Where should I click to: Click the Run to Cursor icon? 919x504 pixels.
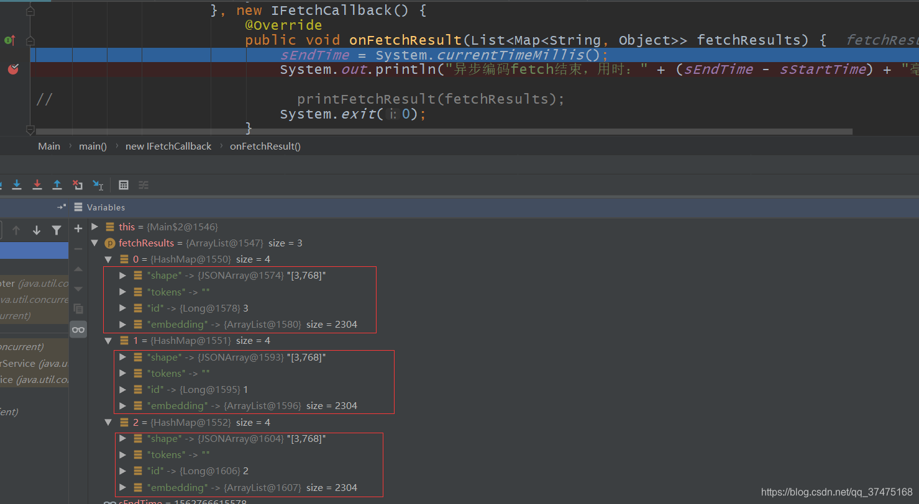(98, 184)
